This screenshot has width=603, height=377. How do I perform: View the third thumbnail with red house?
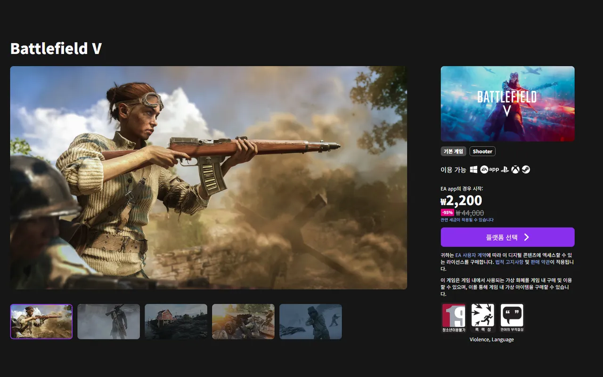click(176, 321)
